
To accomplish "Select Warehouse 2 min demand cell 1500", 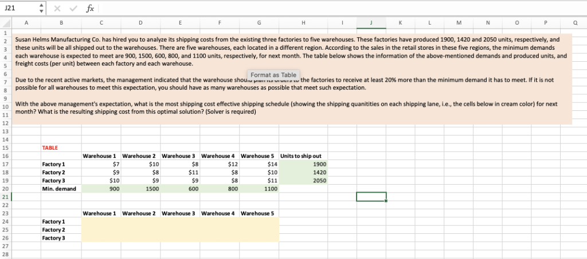I will coord(140,188).
